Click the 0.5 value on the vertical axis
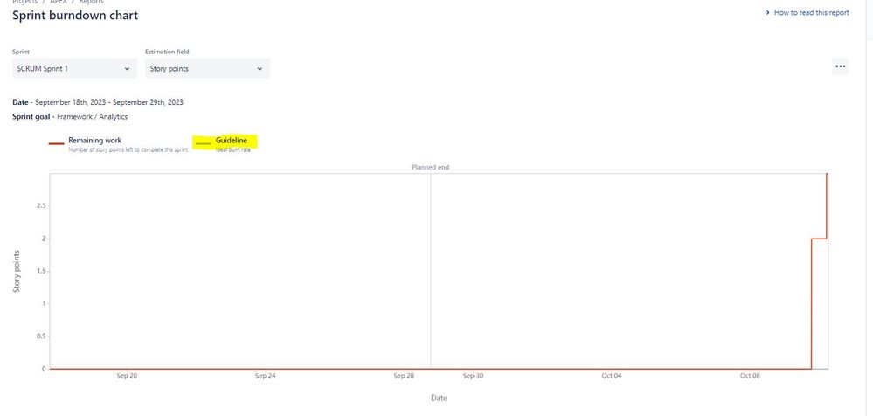873x416 pixels. (x=41, y=336)
